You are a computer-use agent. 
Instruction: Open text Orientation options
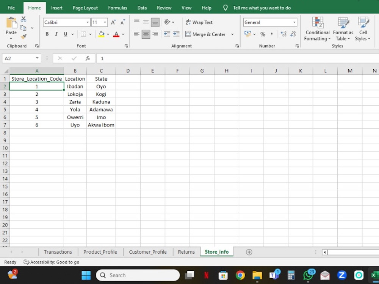point(167,22)
